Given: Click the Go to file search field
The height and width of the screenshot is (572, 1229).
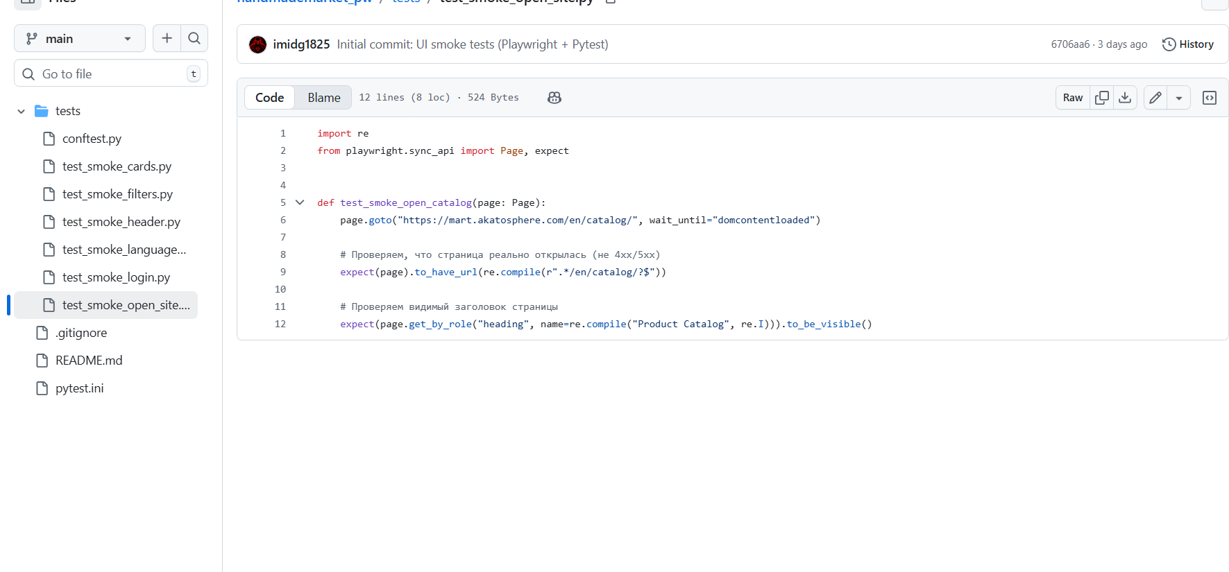Looking at the screenshot, I should tap(111, 73).
